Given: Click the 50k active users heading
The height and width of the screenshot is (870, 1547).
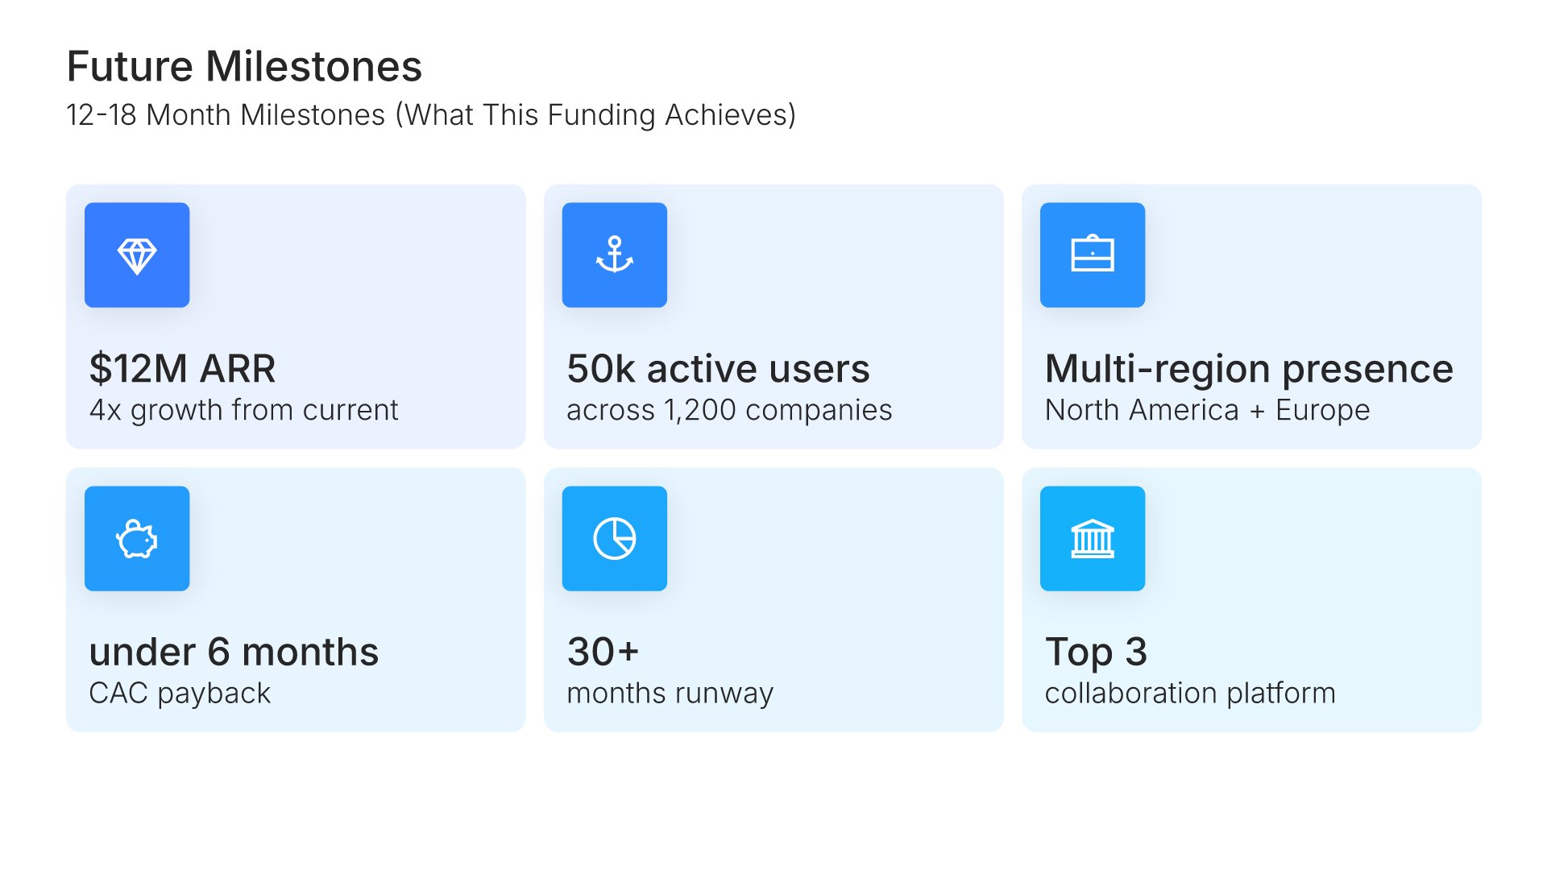Looking at the screenshot, I should pyautogui.click(x=718, y=369).
